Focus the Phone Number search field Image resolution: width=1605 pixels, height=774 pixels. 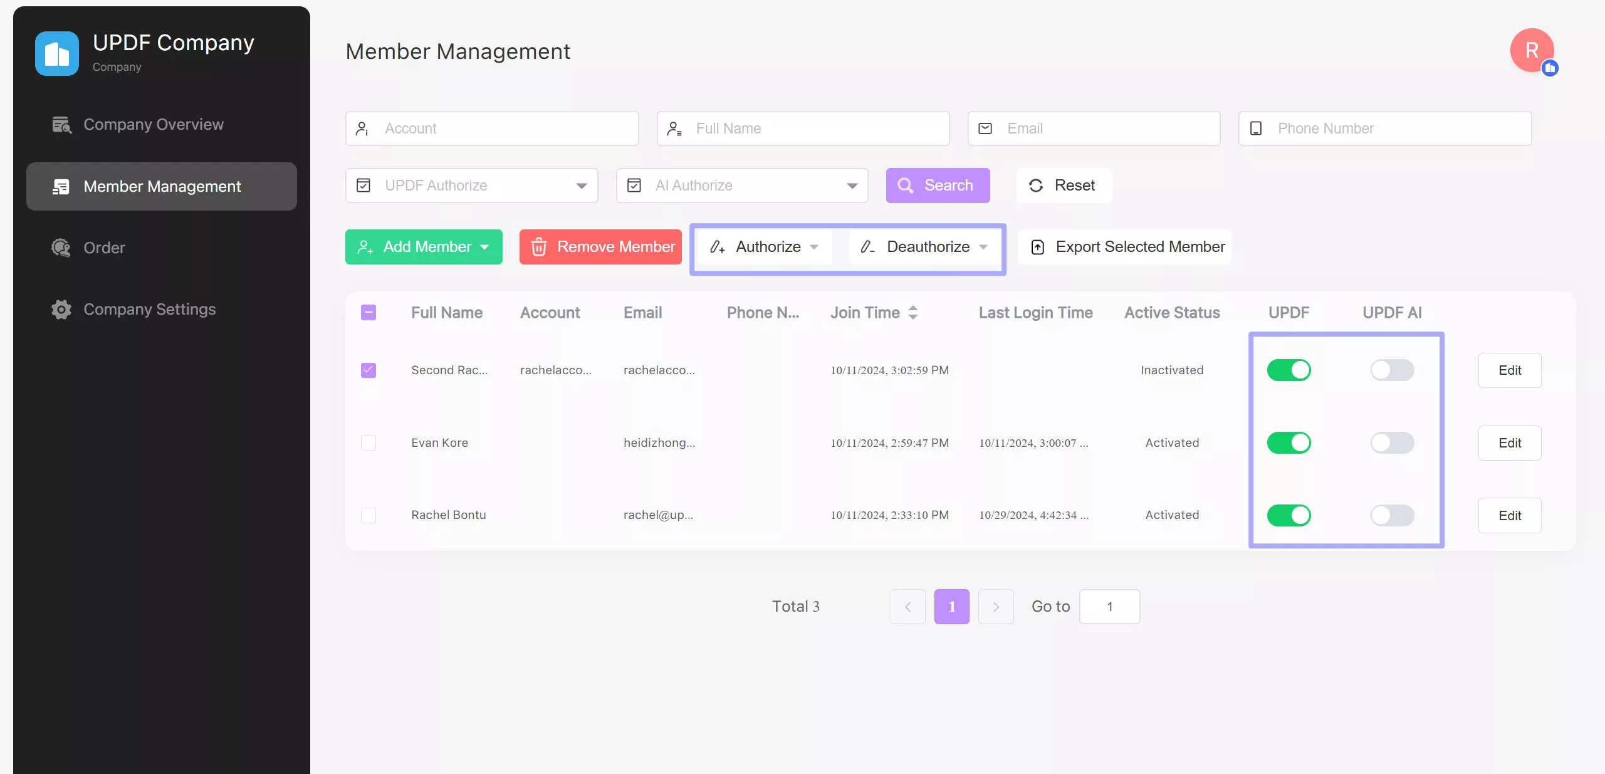(x=1385, y=128)
